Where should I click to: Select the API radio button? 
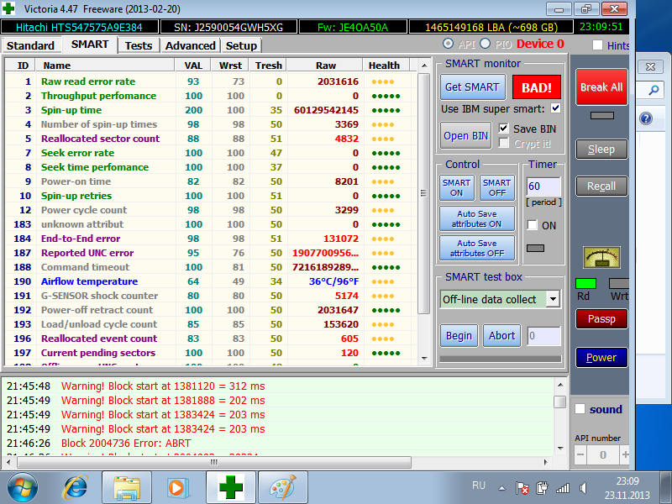448,44
